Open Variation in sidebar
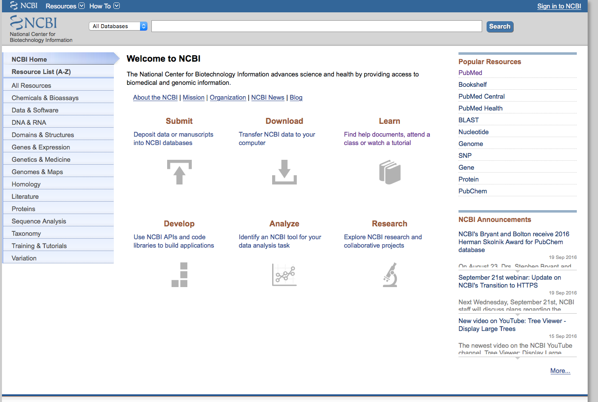 (x=58, y=258)
